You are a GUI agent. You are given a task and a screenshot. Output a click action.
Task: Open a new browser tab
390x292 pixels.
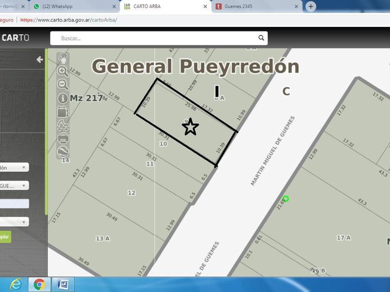(311, 6)
